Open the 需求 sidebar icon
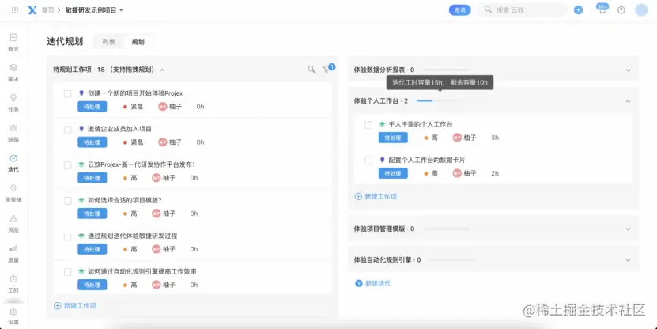 tap(13, 67)
